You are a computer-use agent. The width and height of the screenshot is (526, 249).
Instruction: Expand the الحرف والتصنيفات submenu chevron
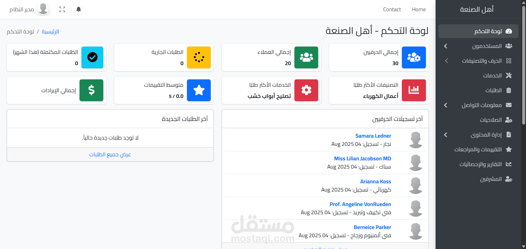tap(447, 61)
